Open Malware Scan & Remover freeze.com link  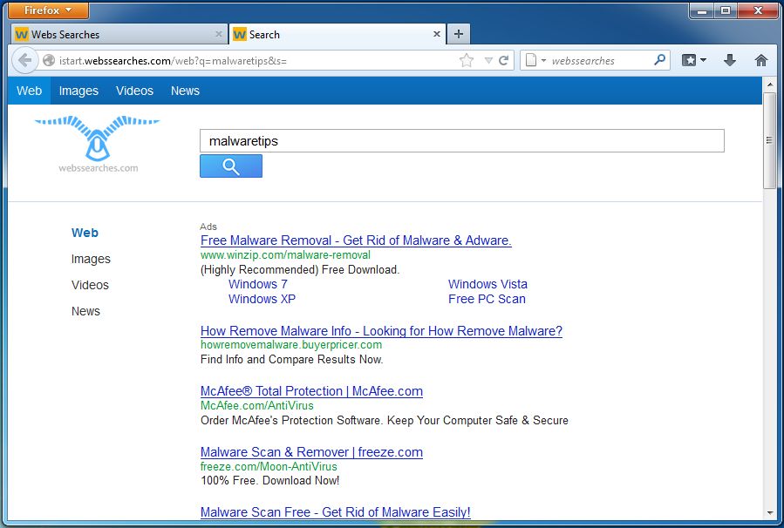click(311, 452)
